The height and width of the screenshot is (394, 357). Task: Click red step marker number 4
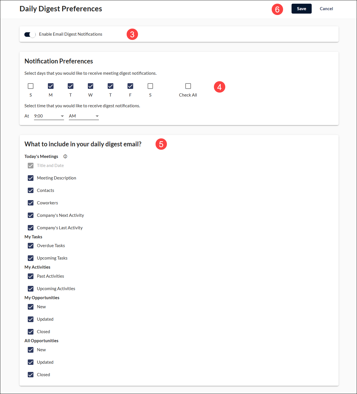point(220,87)
